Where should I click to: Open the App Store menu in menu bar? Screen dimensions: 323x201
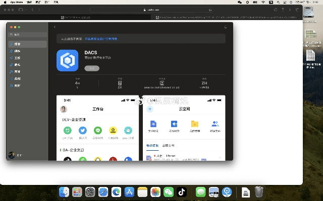pyautogui.click(x=17, y=2)
